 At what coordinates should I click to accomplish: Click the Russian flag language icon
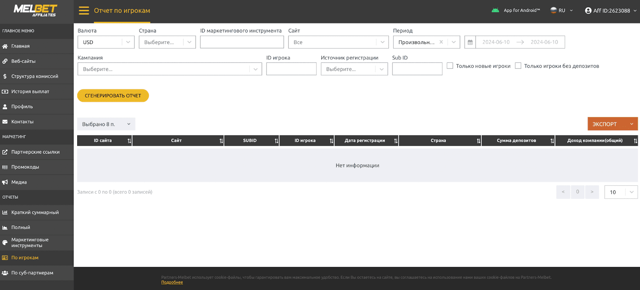554,10
